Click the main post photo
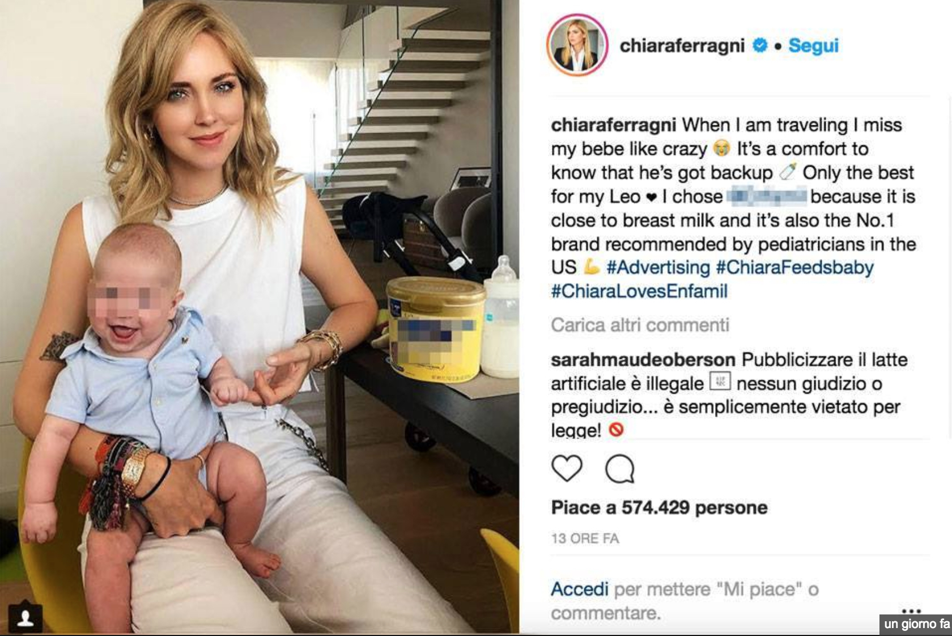Image resolution: width=952 pixels, height=636 pixels. pyautogui.click(x=260, y=316)
